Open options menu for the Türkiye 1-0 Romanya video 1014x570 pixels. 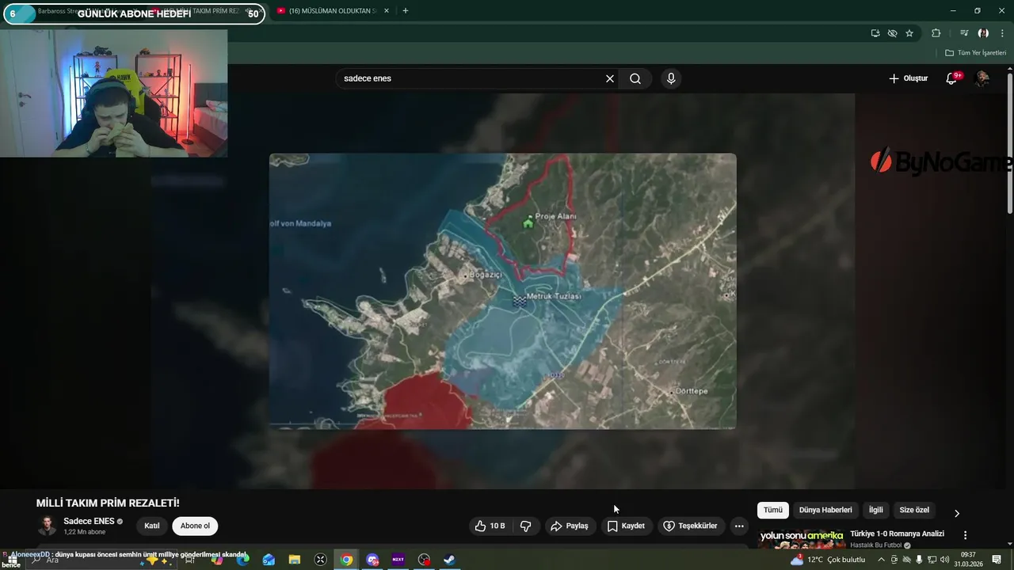[965, 535]
